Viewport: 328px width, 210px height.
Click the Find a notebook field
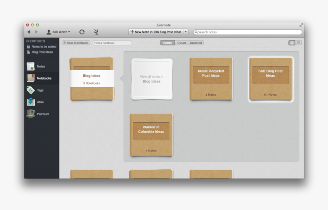pos(112,43)
